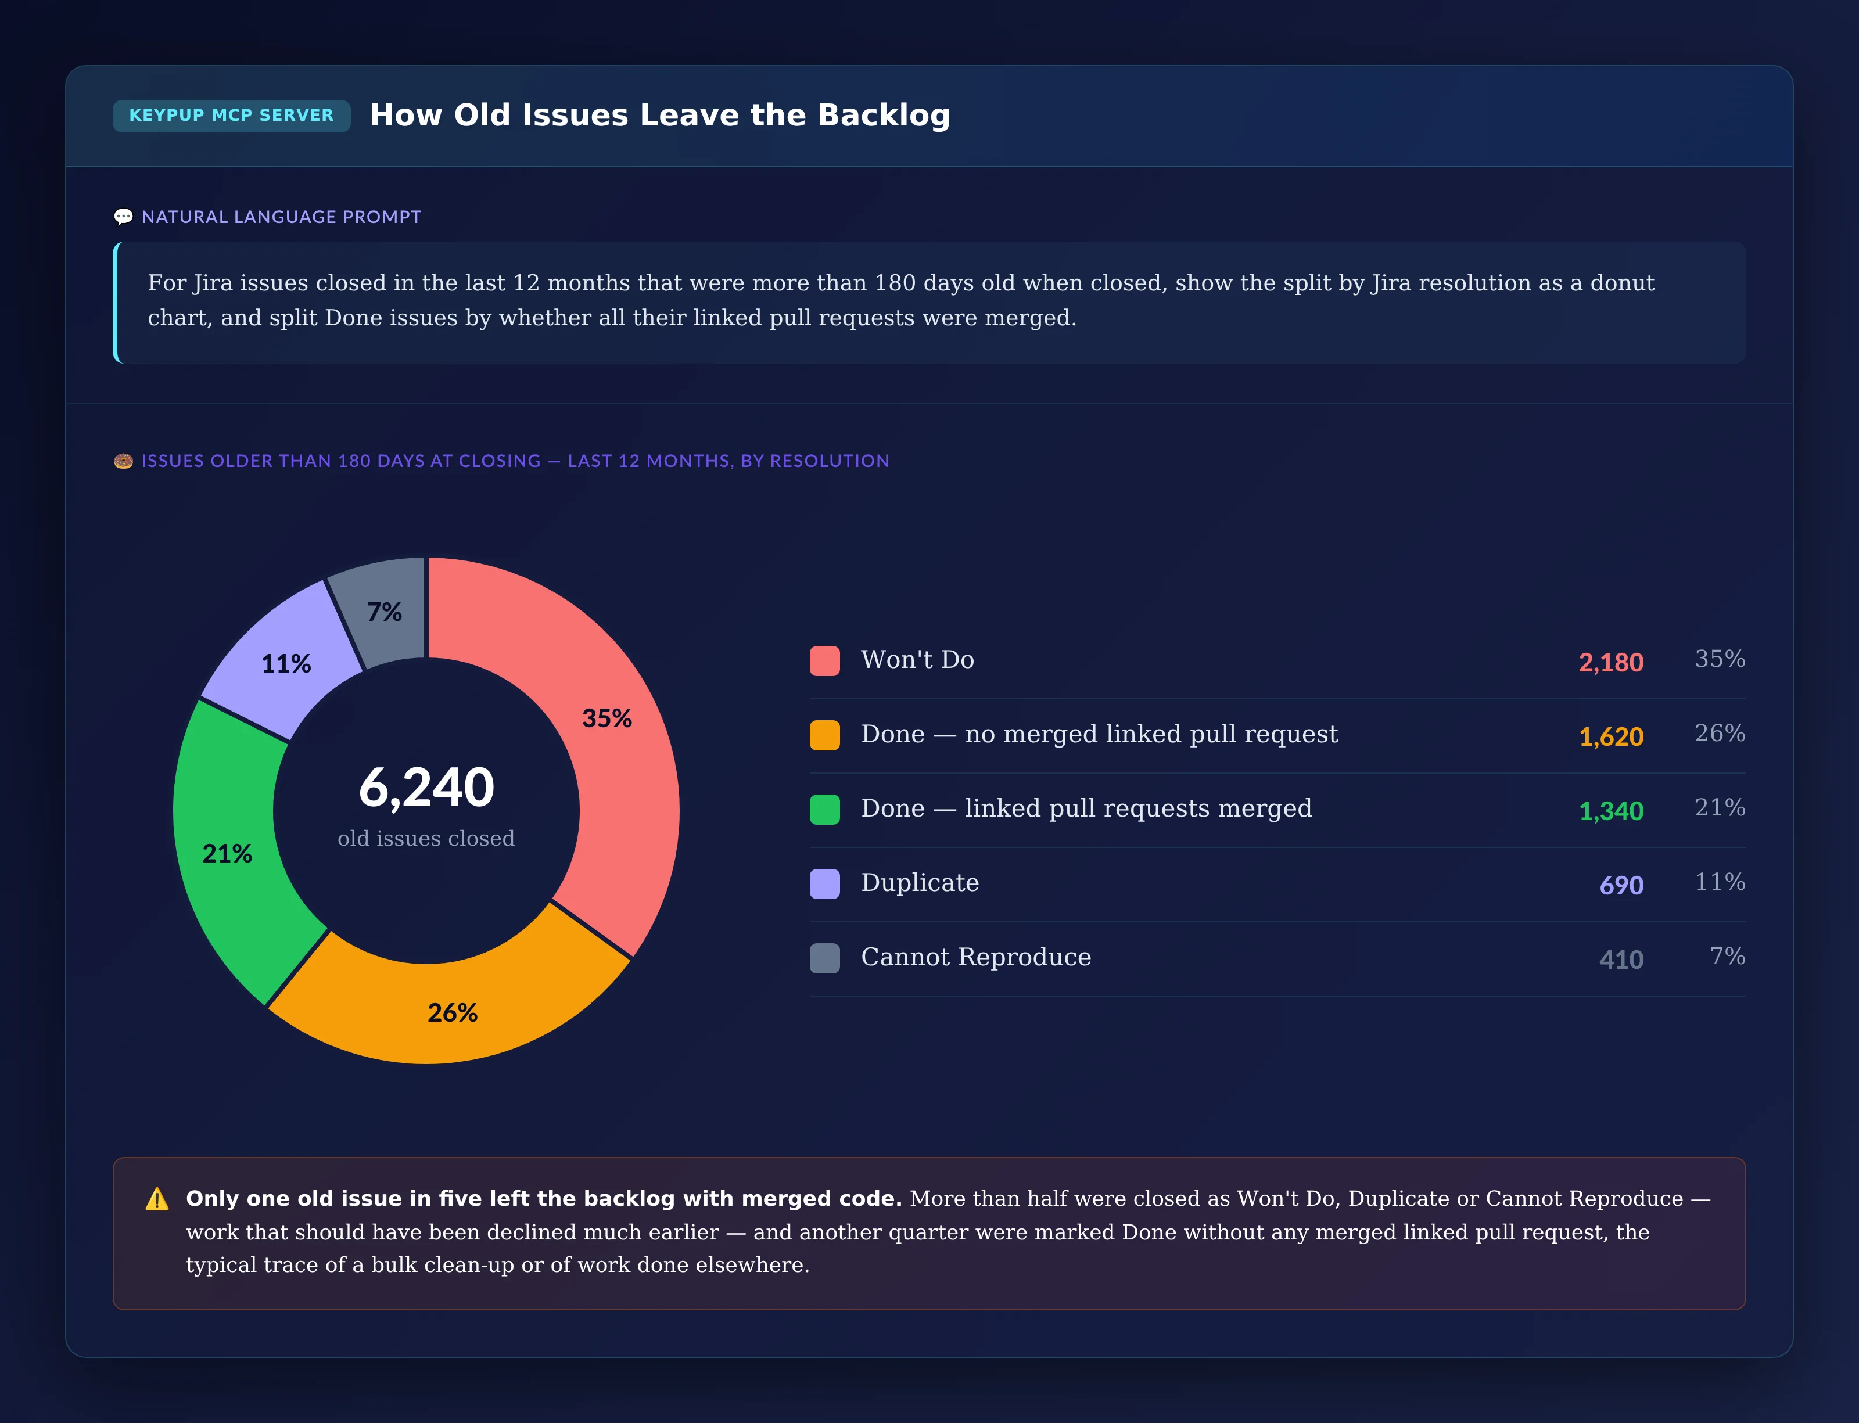Click the Won't Do red legend swatch
1859x1423 pixels.
[x=824, y=661]
